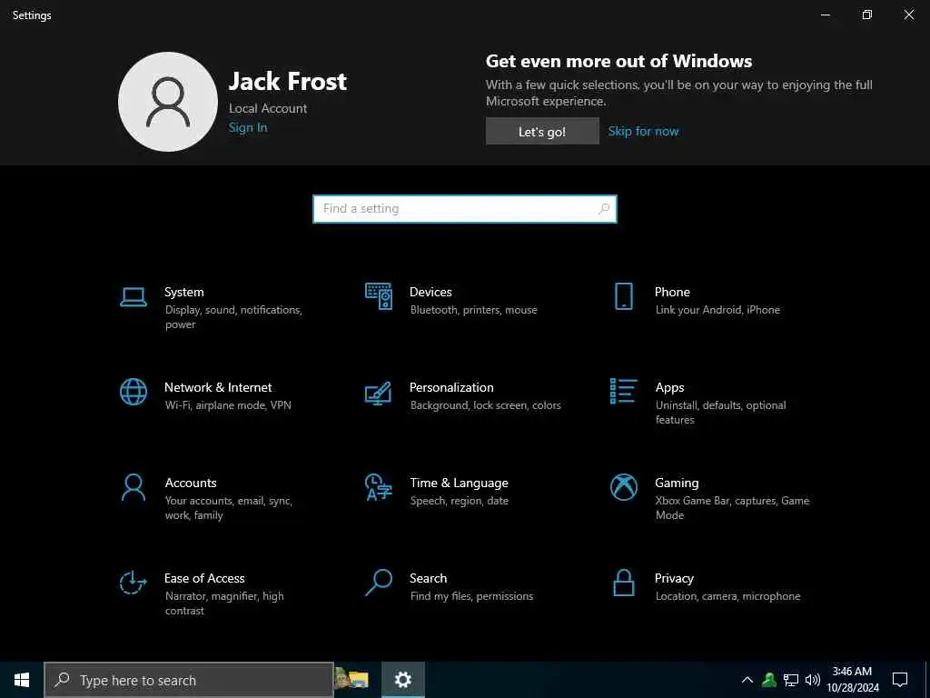The width and height of the screenshot is (930, 698).
Task: Click 'Wi-Fi, airplane mode, VPN' description
Action: tap(228, 405)
